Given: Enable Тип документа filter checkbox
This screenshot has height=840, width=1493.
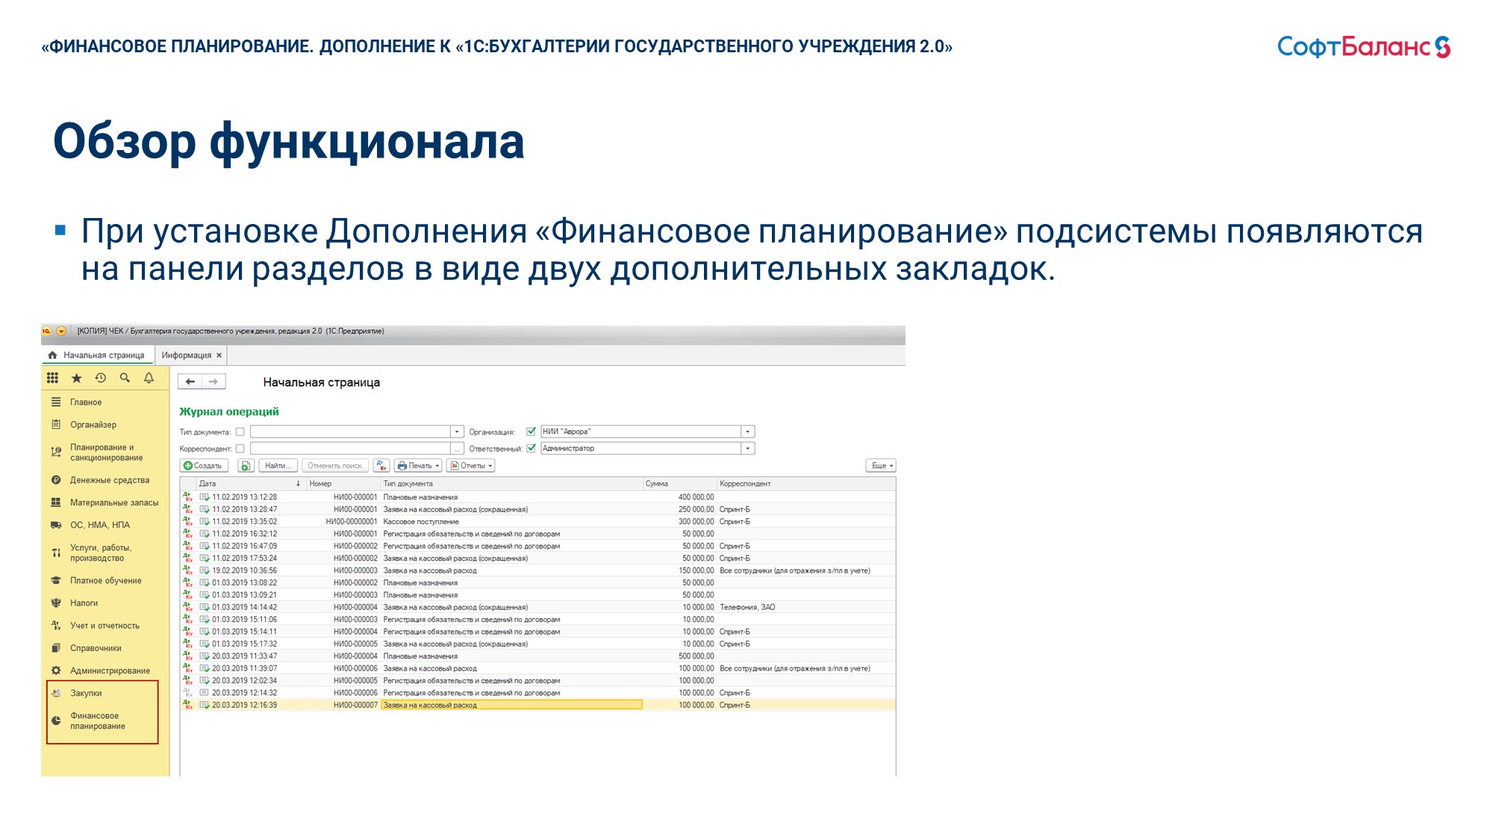Looking at the screenshot, I should click(240, 432).
